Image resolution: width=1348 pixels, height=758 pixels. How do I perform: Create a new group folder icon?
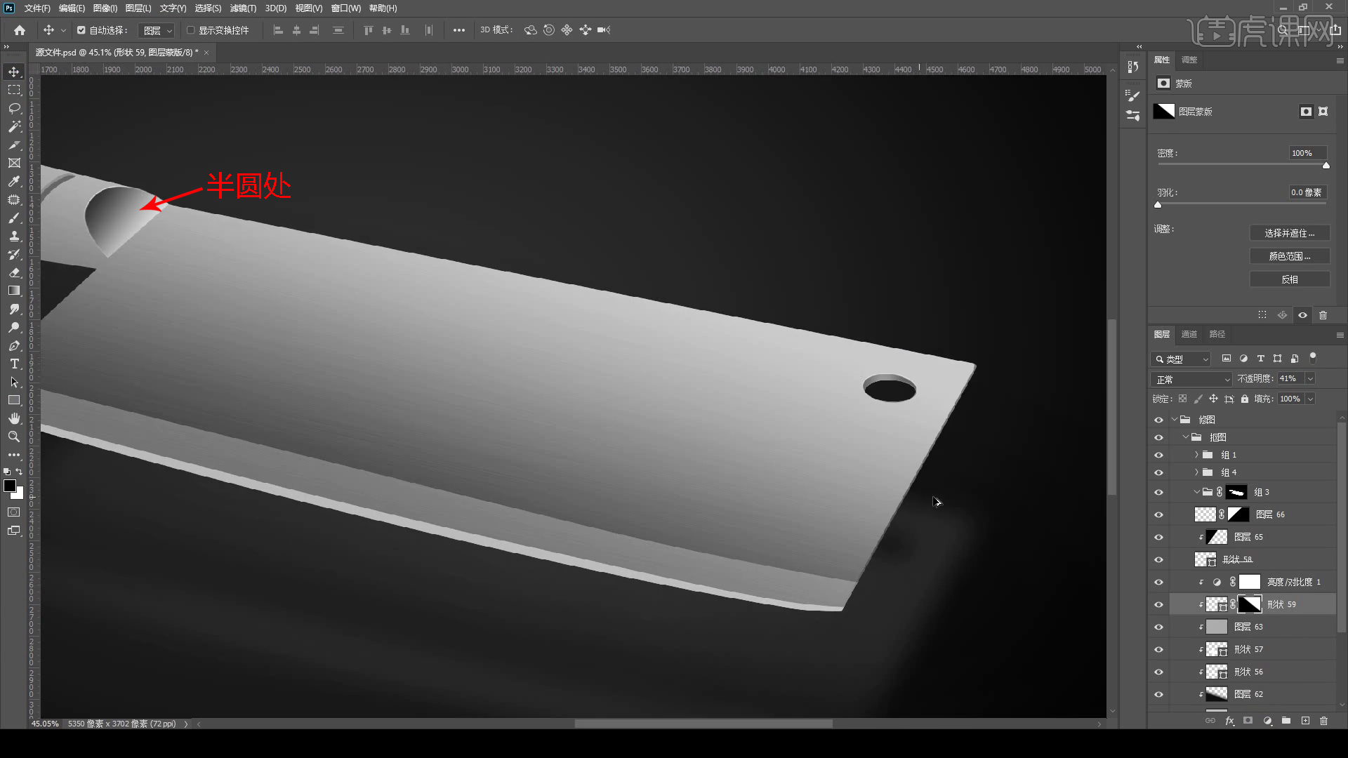pos(1286,721)
